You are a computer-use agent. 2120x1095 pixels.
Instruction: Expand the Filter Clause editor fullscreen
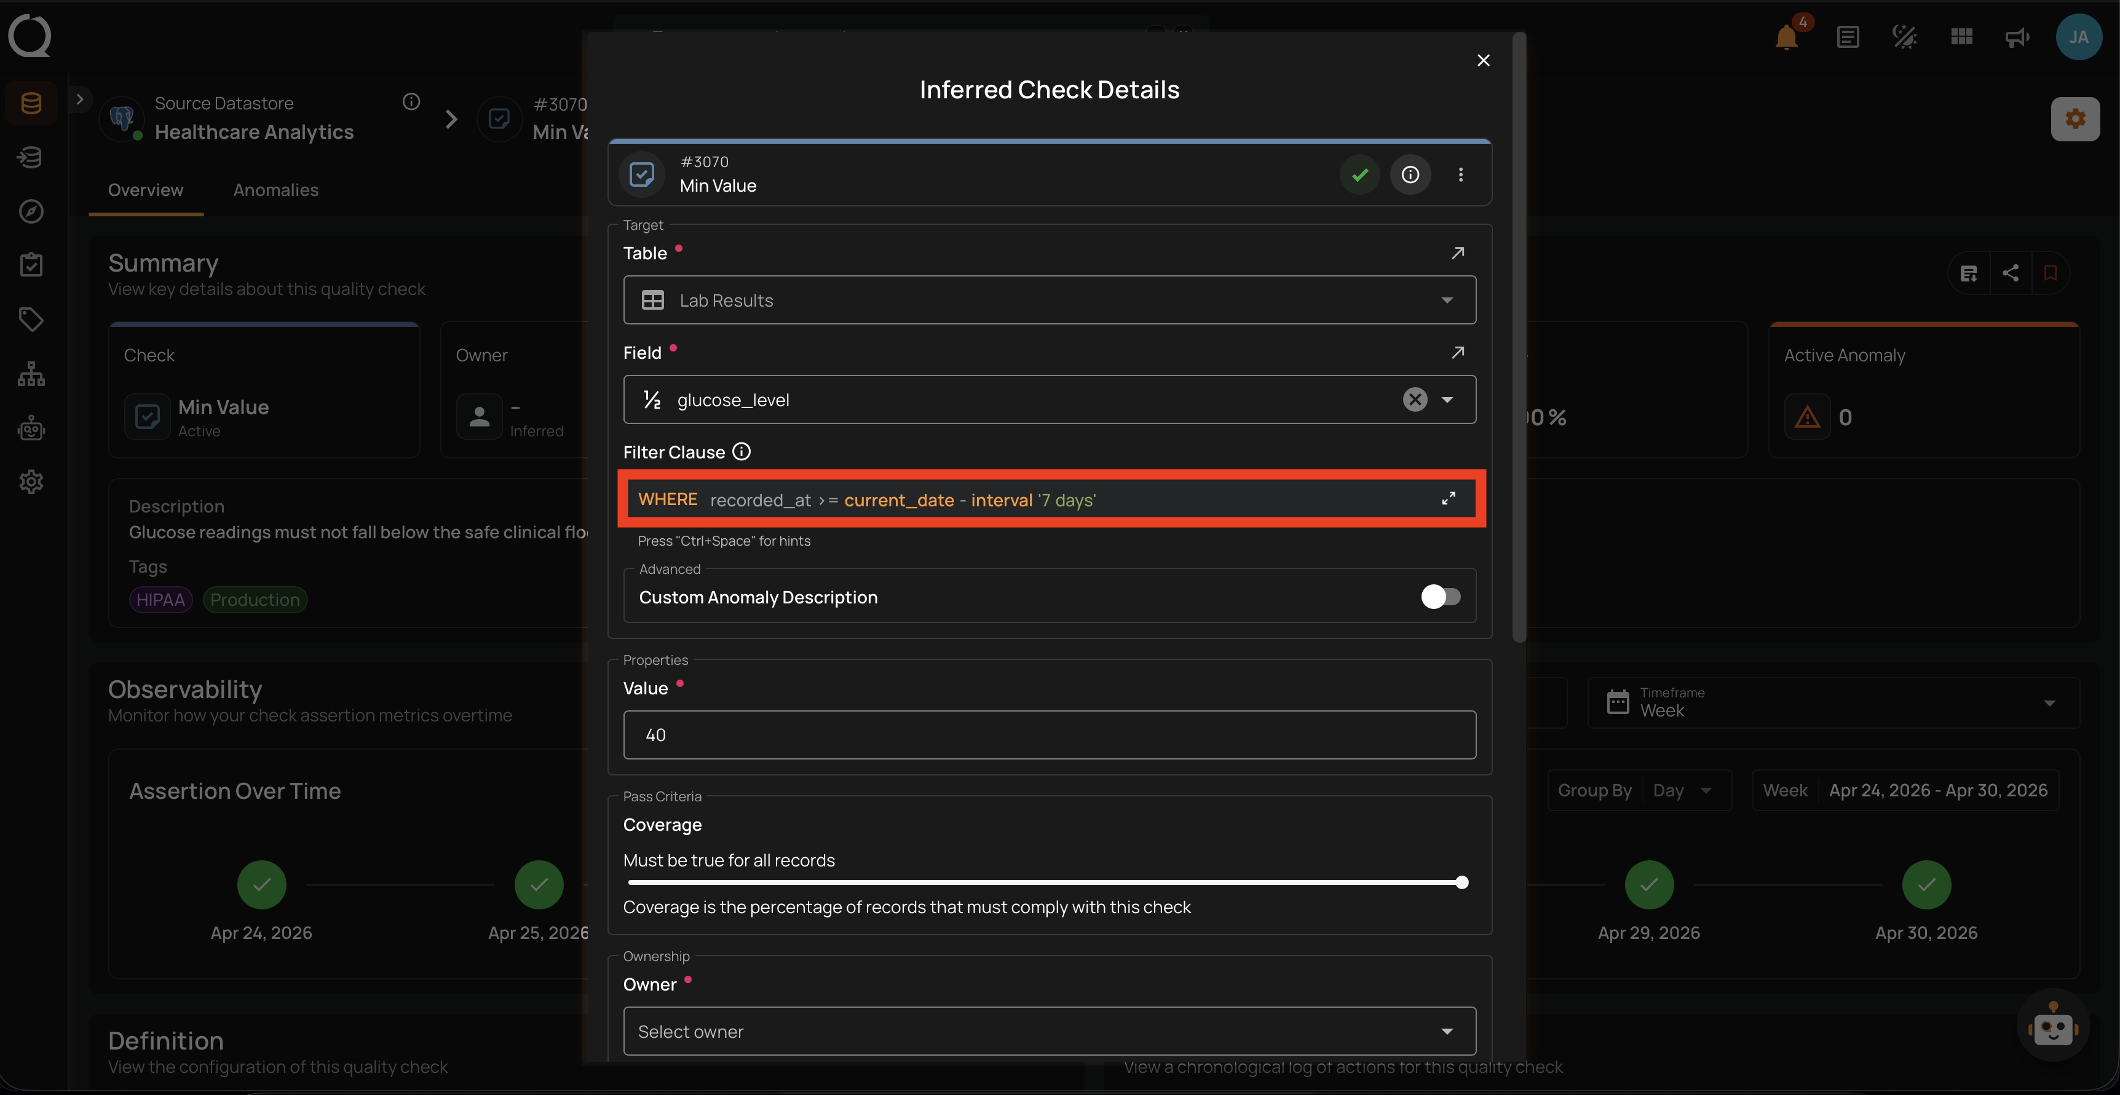(x=1449, y=498)
